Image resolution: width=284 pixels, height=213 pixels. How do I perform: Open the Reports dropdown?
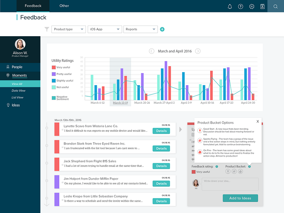click(x=140, y=29)
